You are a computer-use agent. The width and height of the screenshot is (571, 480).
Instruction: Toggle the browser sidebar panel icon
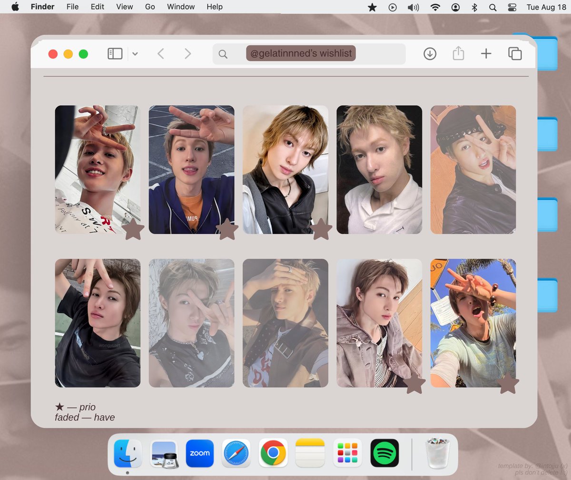coord(115,54)
